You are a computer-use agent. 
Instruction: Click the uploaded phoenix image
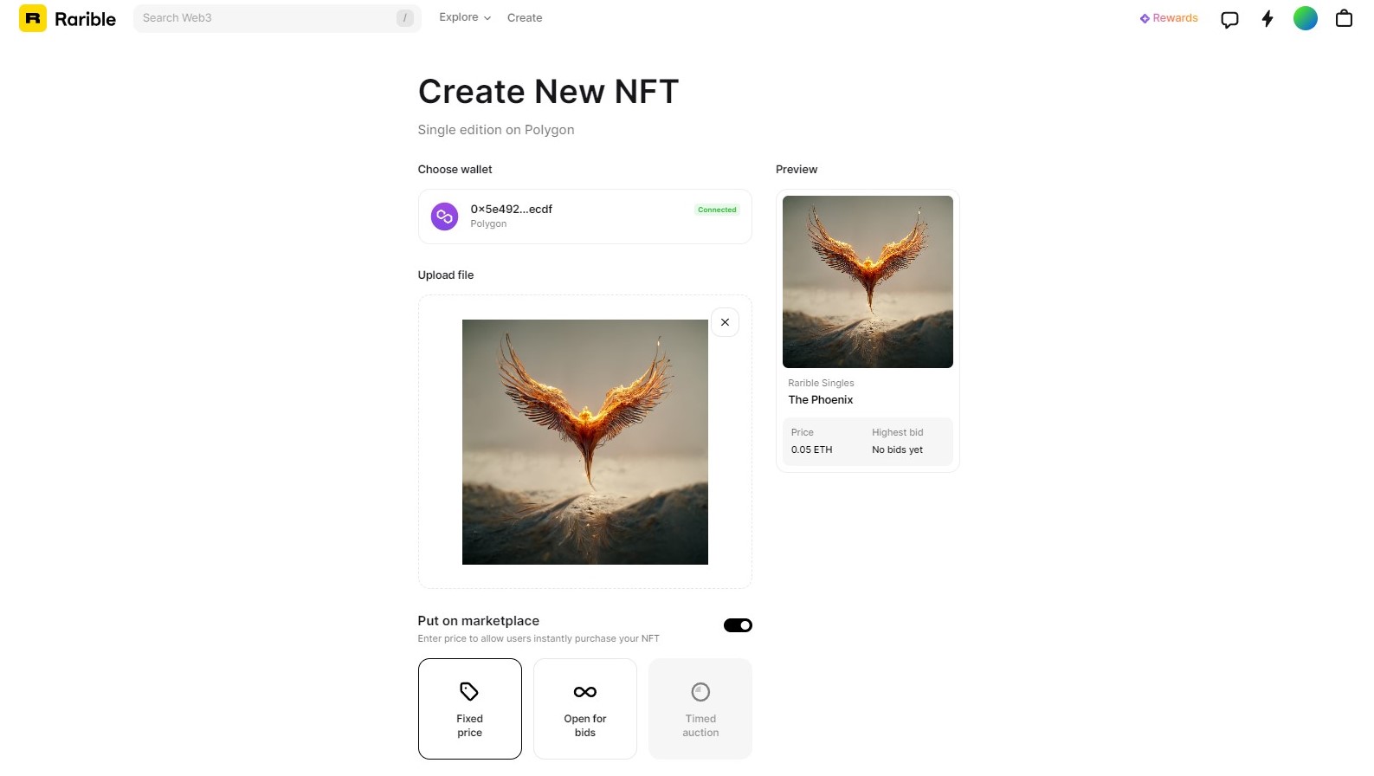tap(585, 442)
